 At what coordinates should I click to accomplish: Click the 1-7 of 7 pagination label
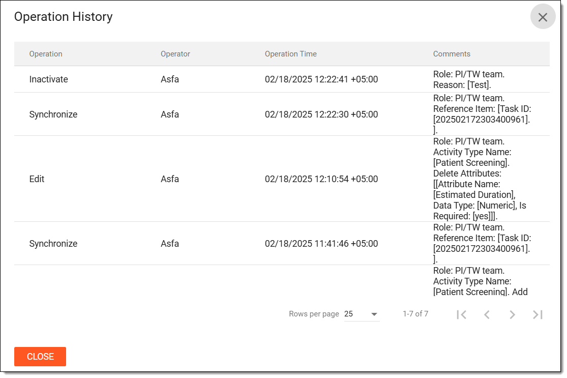click(x=415, y=314)
